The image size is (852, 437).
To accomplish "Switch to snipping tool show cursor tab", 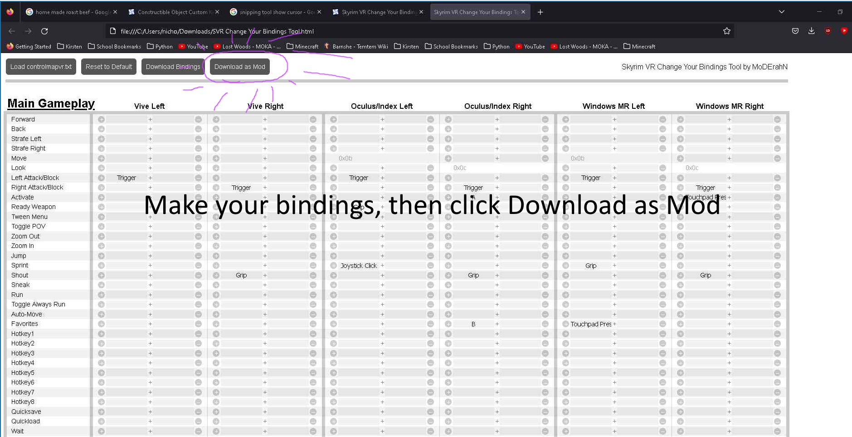I will [x=276, y=12].
